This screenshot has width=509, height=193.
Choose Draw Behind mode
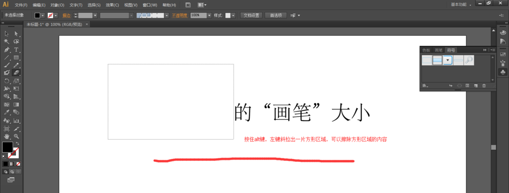[12, 171]
